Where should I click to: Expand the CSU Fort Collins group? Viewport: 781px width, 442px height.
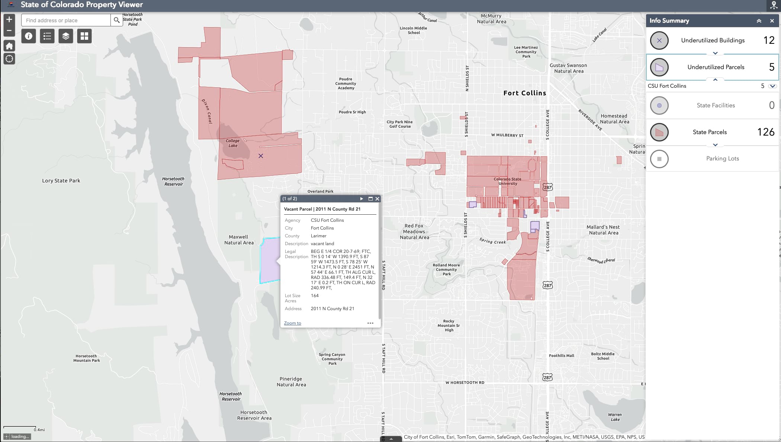coord(772,86)
